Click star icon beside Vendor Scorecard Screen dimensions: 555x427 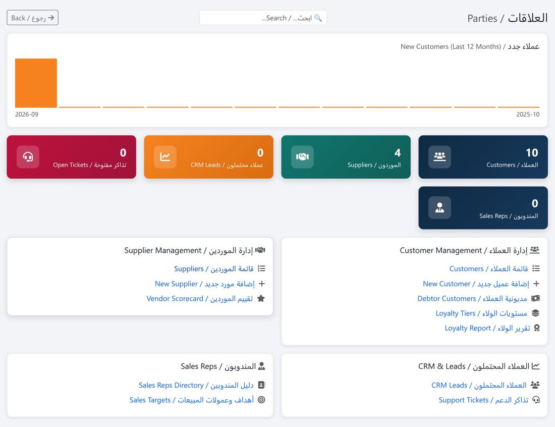[261, 298]
